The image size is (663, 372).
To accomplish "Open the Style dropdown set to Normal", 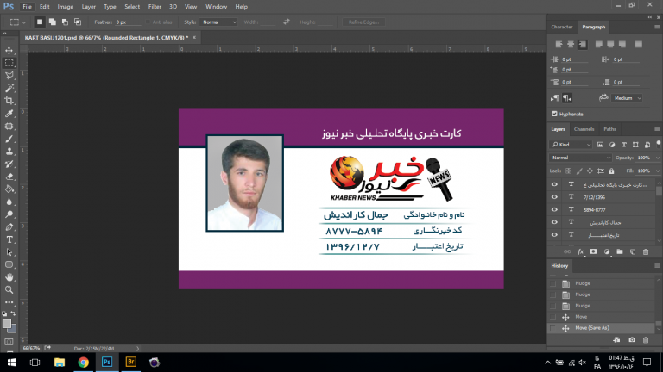I will coord(218,22).
